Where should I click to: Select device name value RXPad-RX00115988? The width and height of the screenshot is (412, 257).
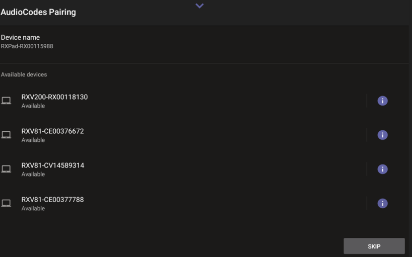click(x=27, y=46)
